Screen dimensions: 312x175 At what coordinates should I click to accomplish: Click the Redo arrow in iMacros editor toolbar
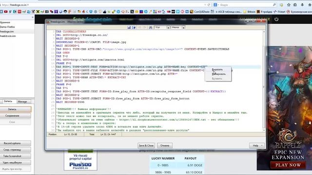click(145, 27)
